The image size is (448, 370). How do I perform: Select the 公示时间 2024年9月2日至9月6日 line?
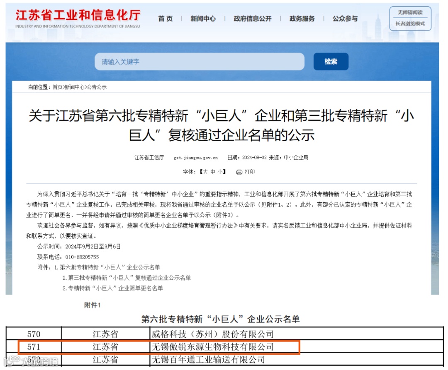coord(79,247)
